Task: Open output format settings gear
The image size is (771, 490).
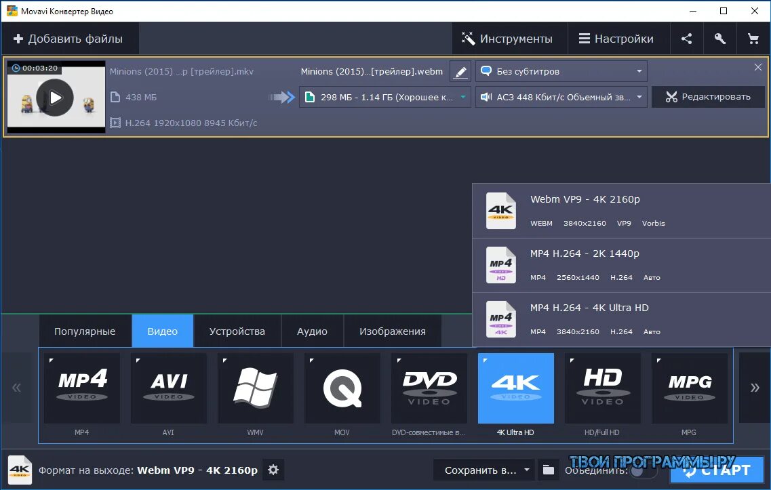Action: (x=273, y=470)
